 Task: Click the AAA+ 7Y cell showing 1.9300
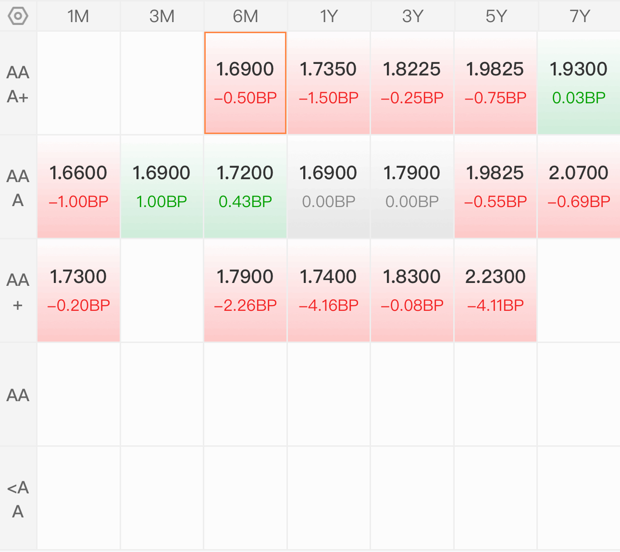click(579, 83)
